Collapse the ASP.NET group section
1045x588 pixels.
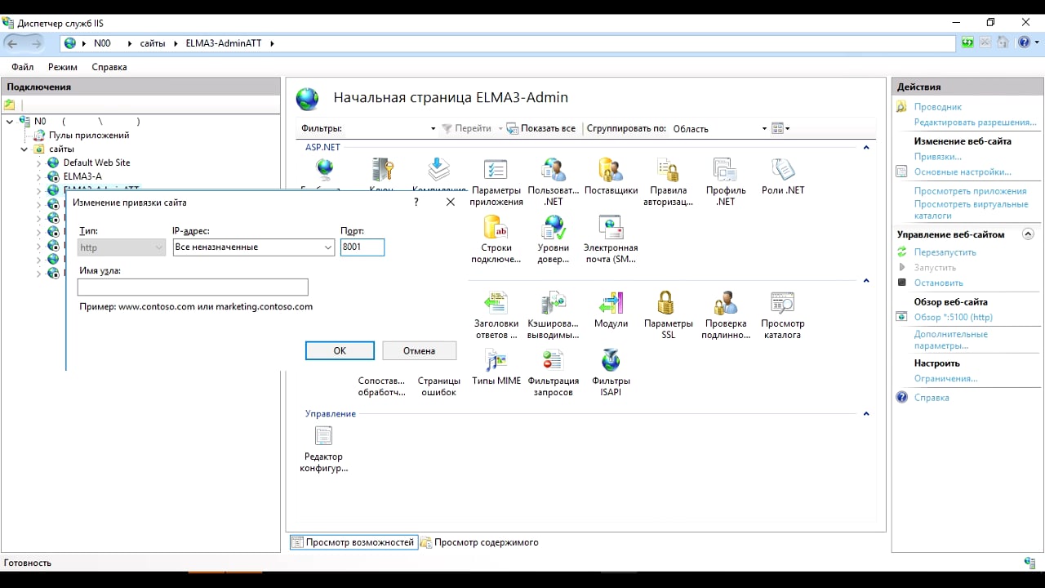(866, 148)
